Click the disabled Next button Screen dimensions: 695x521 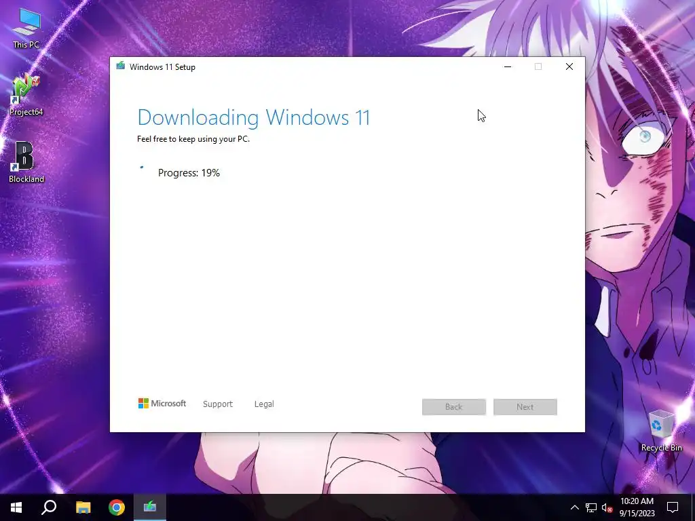point(525,407)
